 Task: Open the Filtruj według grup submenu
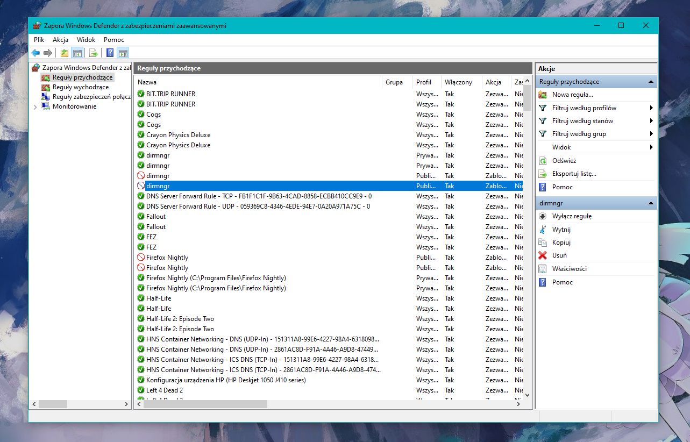[x=596, y=134]
